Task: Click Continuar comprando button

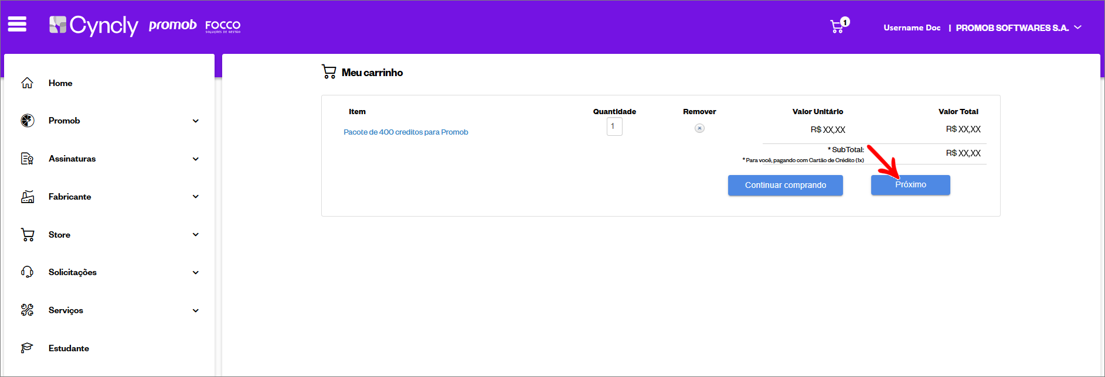Action: [786, 185]
